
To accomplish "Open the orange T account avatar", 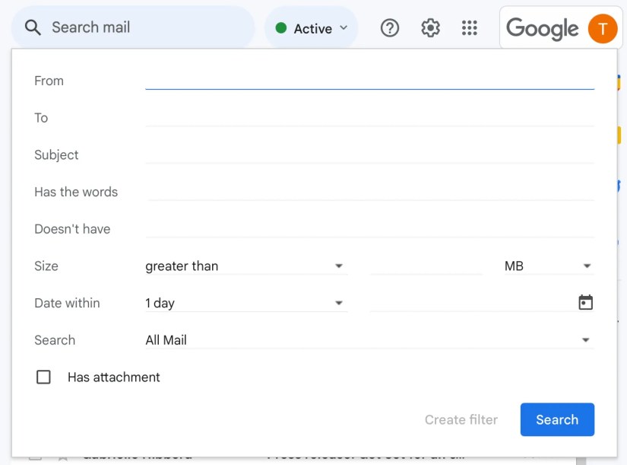I will coord(602,28).
